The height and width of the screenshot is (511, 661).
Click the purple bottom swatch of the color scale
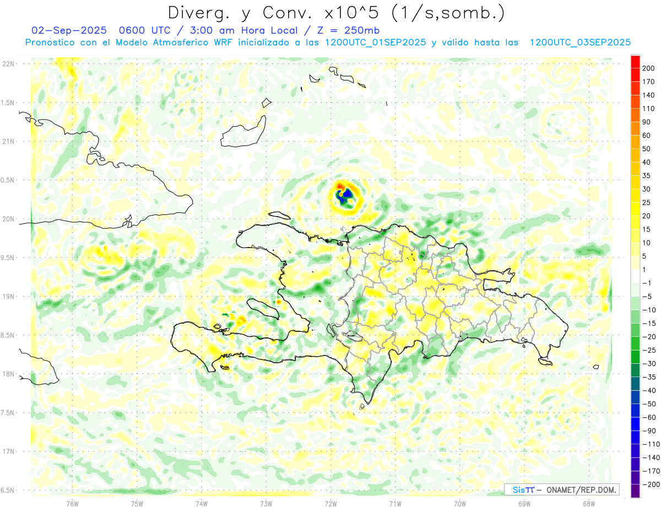coord(636,491)
